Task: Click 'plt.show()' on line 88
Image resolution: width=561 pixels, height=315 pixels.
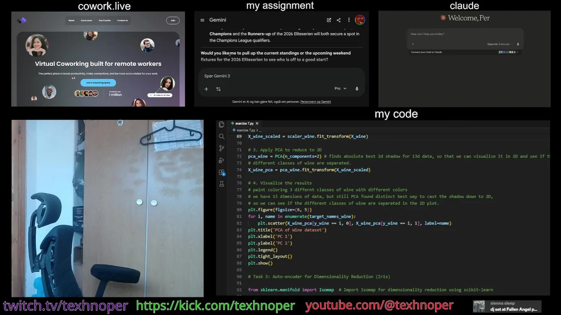Action: (x=260, y=263)
